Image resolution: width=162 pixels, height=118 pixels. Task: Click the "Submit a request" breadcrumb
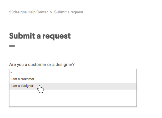[x=69, y=12]
